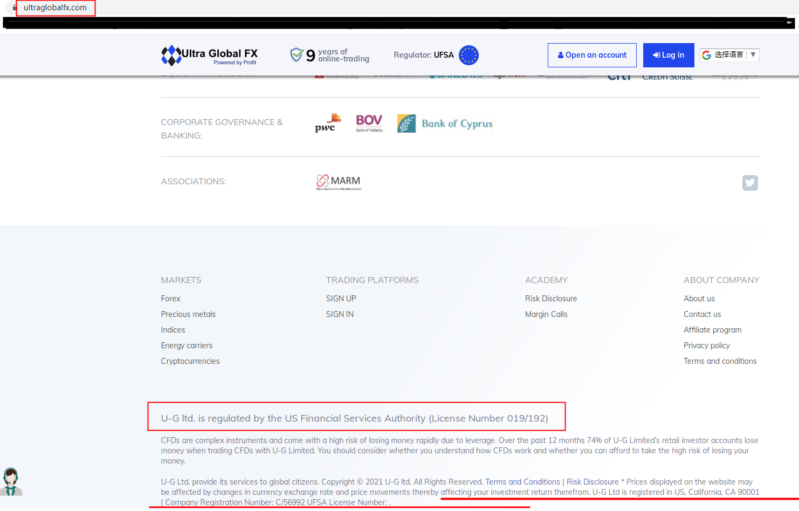Open the Privacy policy link
The height and width of the screenshot is (511, 799).
tap(707, 346)
